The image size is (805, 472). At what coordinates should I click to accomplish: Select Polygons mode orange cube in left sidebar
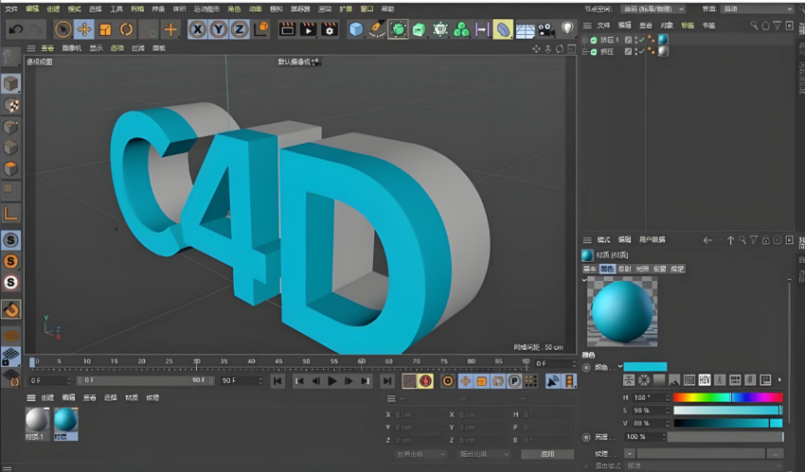coord(10,168)
